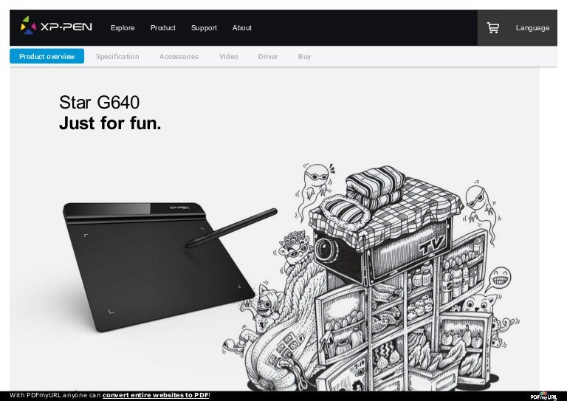This screenshot has height=401, width=567.
Task: Click the Star G640 heading
Action: coord(100,103)
